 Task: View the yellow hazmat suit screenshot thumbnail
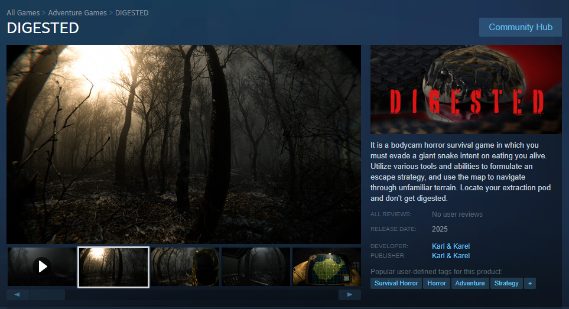click(x=185, y=267)
